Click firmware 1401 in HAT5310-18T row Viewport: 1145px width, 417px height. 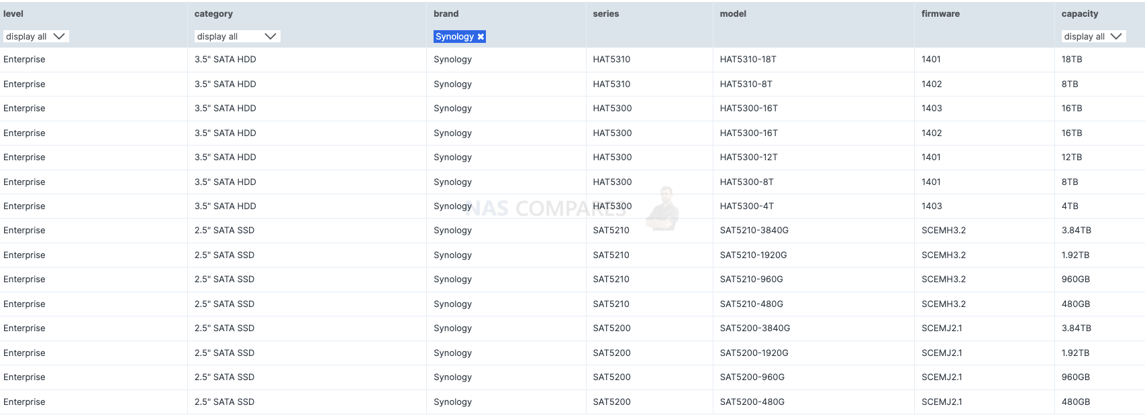click(931, 60)
